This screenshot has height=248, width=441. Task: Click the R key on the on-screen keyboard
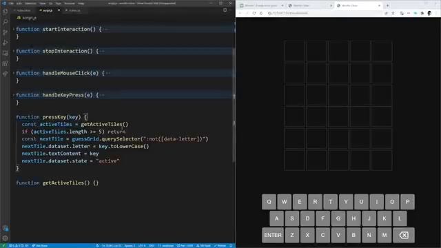click(315, 202)
